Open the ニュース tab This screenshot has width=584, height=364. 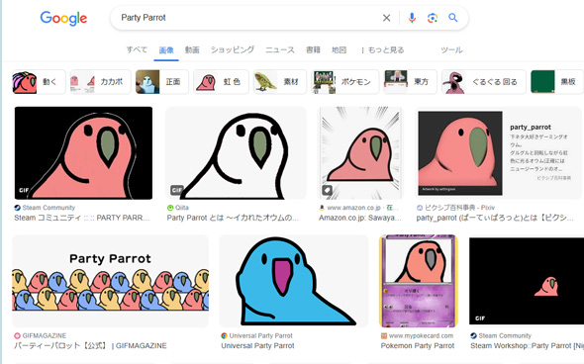click(280, 49)
